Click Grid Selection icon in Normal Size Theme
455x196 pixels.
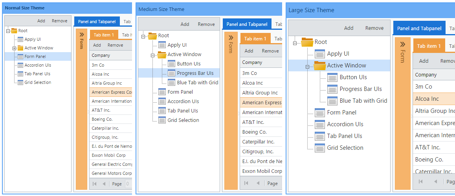(20, 82)
